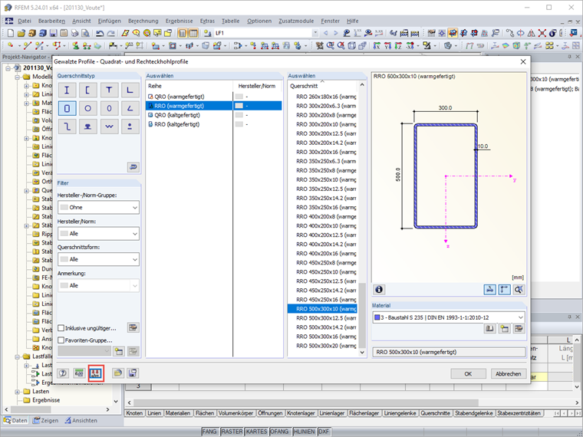Expand Lasten node in Projekt-Navigator
This screenshot has width=583, height=437.
tap(17, 392)
